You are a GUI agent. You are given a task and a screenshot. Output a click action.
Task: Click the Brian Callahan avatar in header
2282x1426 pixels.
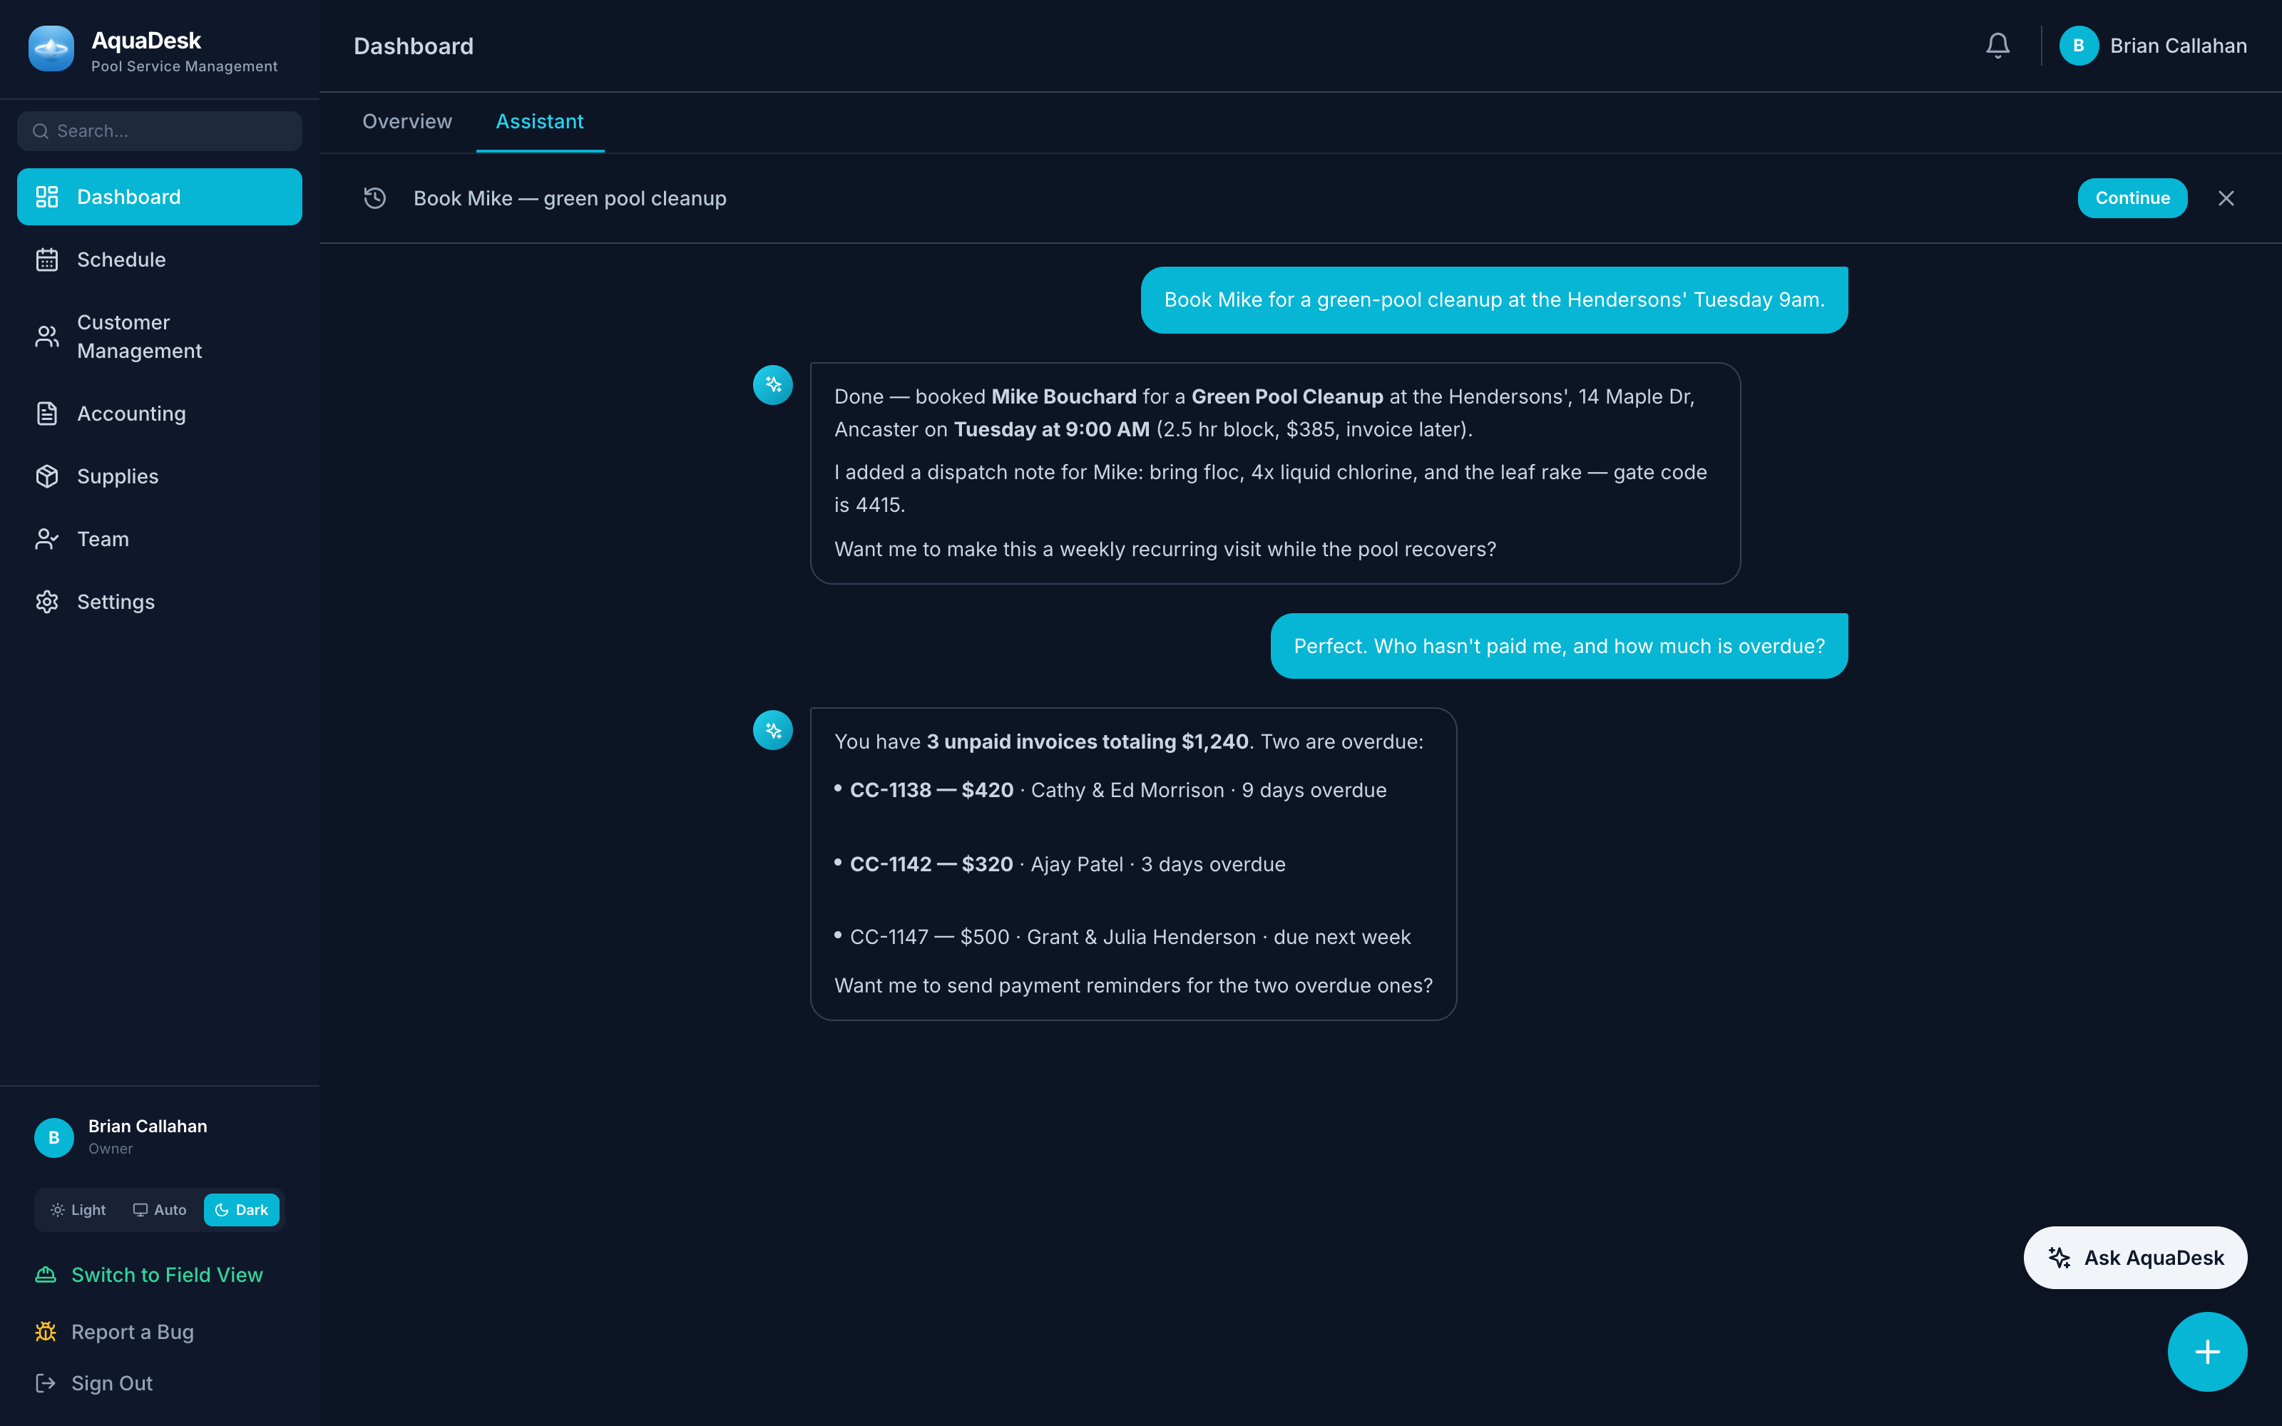pyautogui.click(x=2078, y=45)
